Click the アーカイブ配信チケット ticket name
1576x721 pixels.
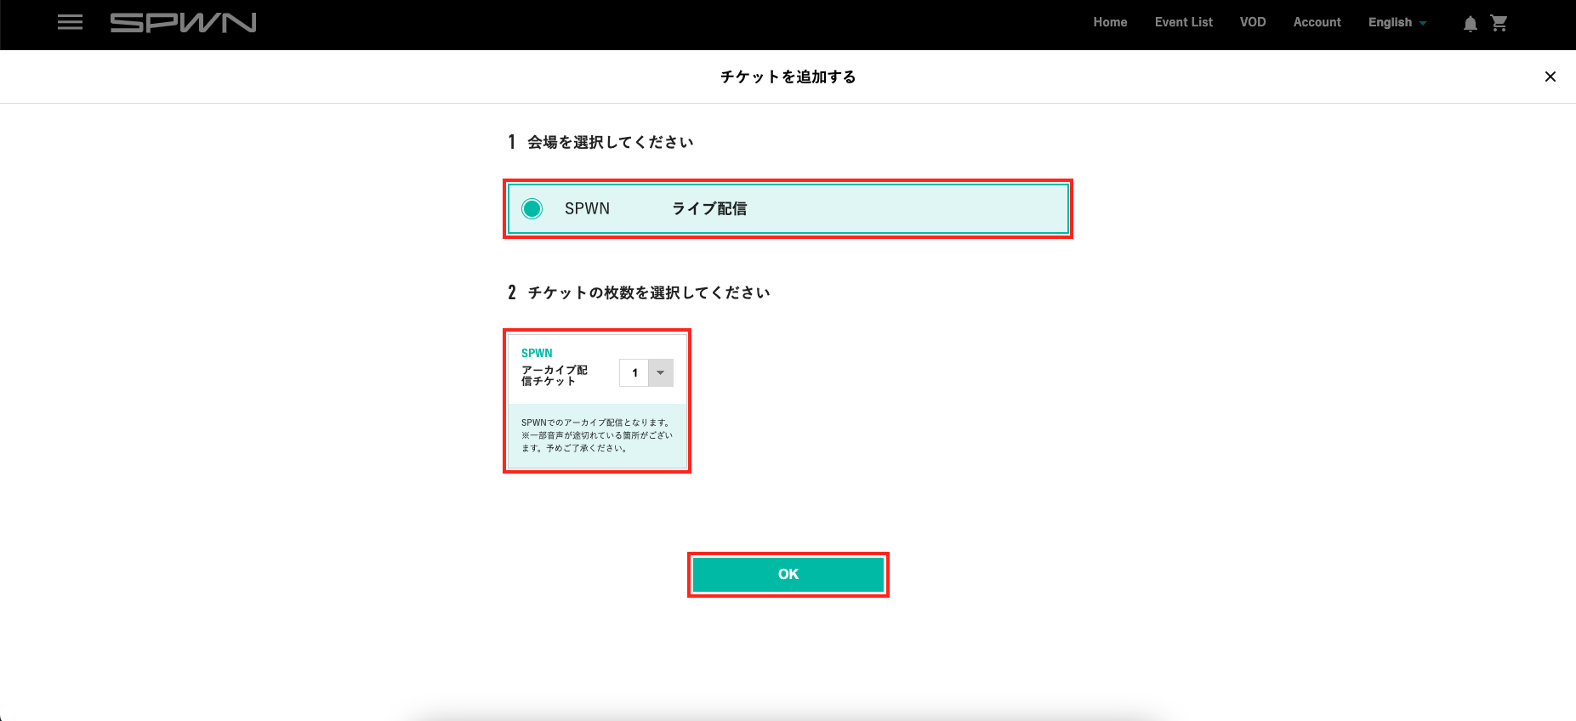(x=555, y=375)
